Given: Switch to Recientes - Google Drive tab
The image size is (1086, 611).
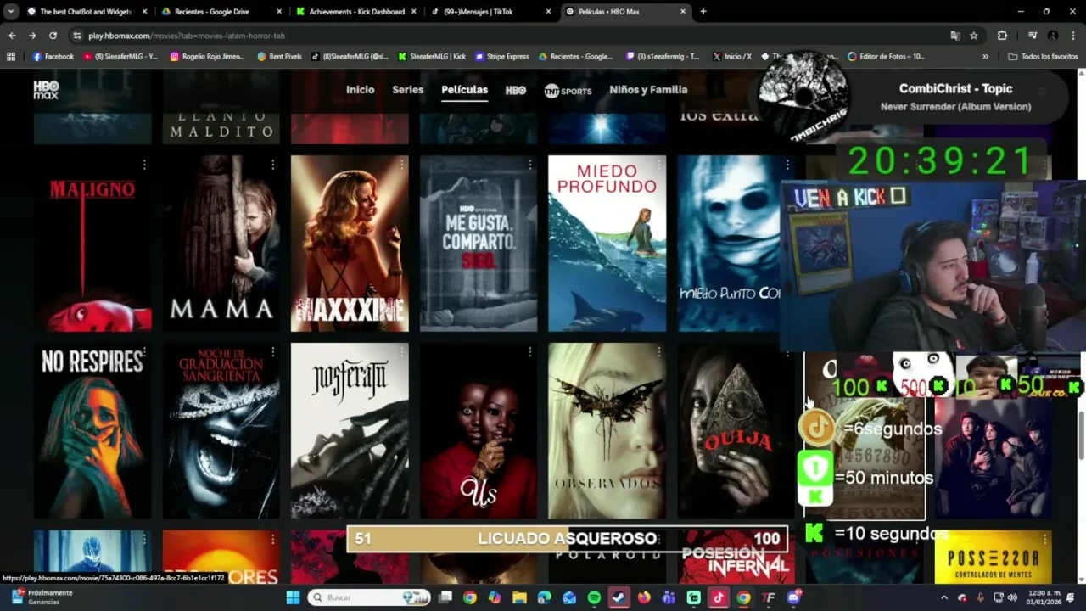Looking at the screenshot, I should (221, 12).
